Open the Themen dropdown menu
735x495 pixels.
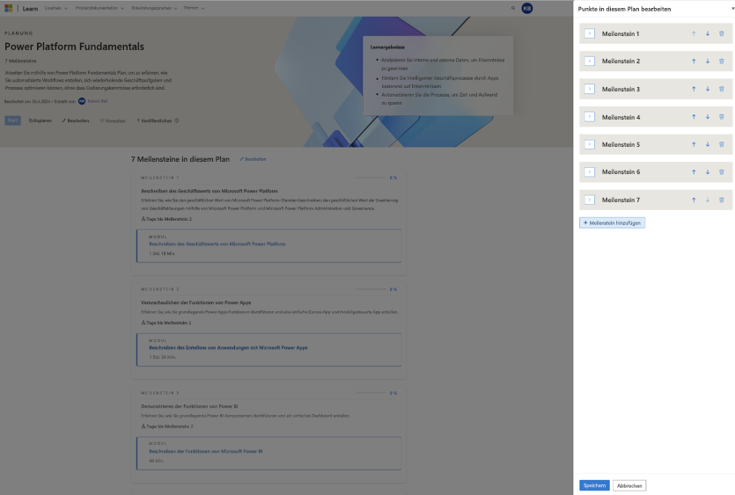click(x=194, y=8)
